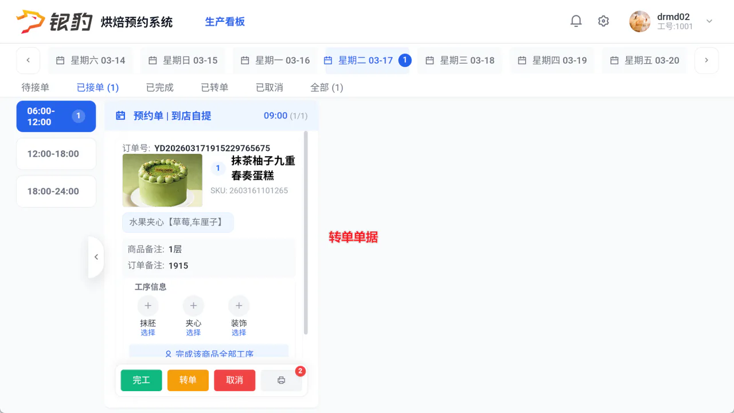Switch to the 待接单 tab

click(36, 88)
